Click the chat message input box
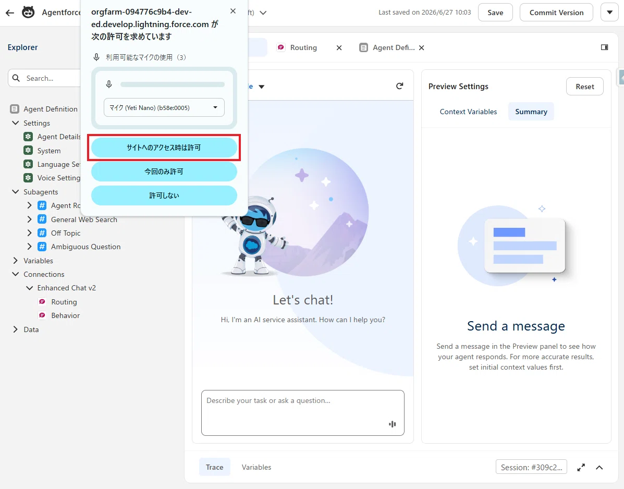This screenshot has width=624, height=489. pos(303,412)
